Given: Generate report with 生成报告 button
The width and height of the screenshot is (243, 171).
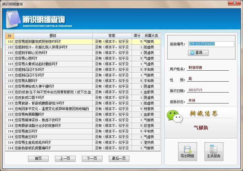Looking at the screenshot, I should coord(214,152).
